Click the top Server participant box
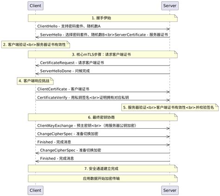Screen dimensions: 220x196 pos(170,6)
